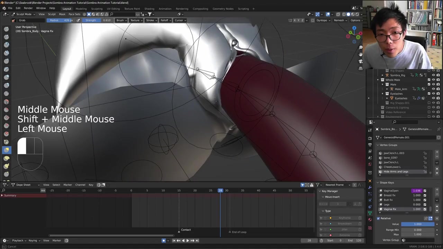Select the Grab brush in the sculpt toolbar

pyautogui.click(x=6, y=150)
